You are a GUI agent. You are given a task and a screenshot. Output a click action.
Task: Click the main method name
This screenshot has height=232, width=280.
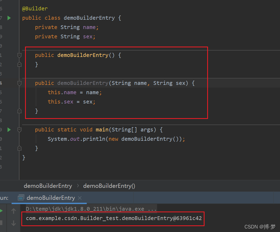coord(102,130)
